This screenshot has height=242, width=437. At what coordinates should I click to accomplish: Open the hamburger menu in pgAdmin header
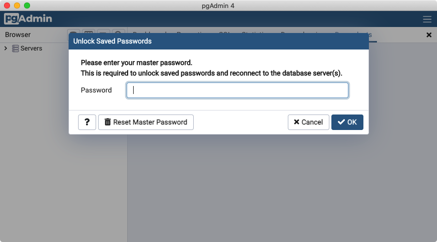427,19
